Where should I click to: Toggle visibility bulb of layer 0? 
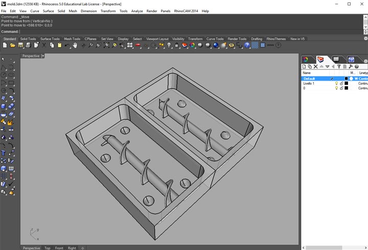[336, 88]
